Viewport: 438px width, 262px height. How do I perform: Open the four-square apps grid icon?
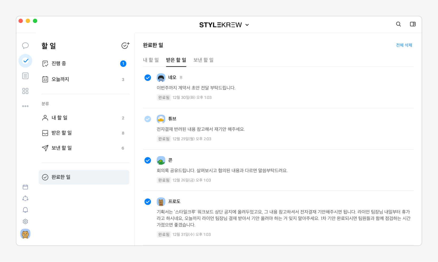pos(25,91)
